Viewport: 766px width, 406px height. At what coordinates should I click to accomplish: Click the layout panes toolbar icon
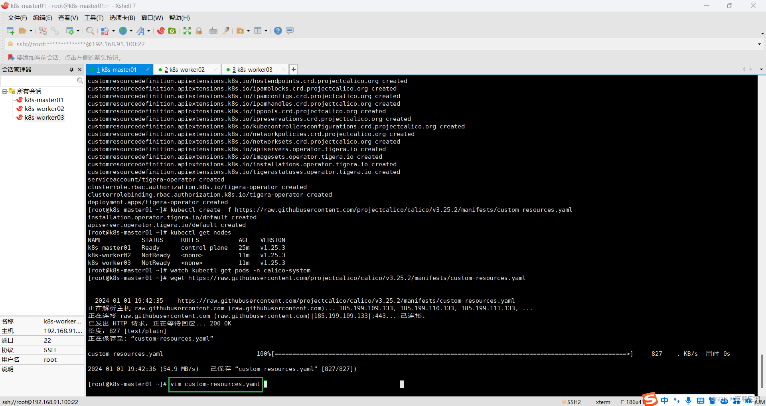(x=258, y=31)
